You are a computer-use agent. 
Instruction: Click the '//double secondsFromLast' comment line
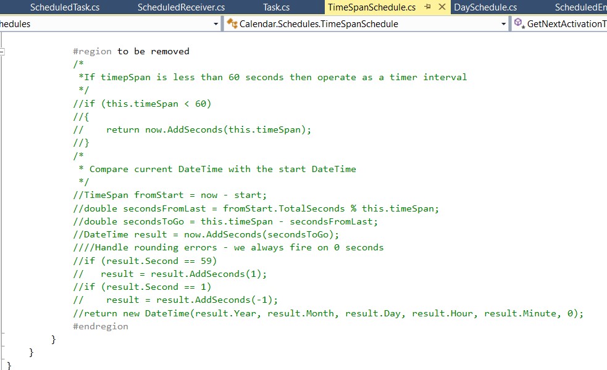pyautogui.click(x=256, y=208)
